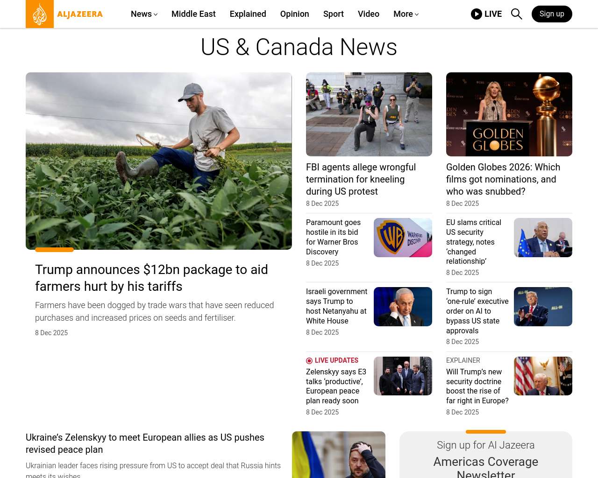Click the Al Jazeera logo icon
598x478 pixels.
click(40, 14)
